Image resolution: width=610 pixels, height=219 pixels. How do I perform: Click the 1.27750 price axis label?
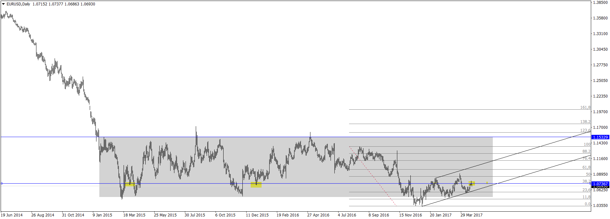600,65
